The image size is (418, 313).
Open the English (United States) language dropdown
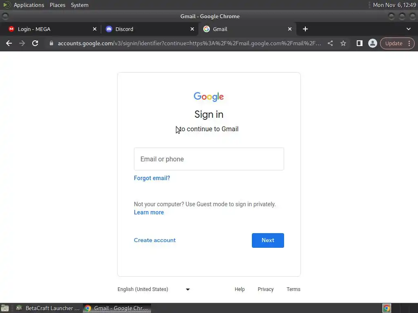(x=153, y=289)
